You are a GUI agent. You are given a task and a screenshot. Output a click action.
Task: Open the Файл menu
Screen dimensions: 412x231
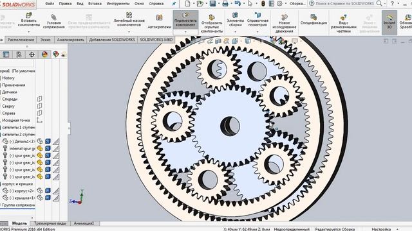(50, 4)
